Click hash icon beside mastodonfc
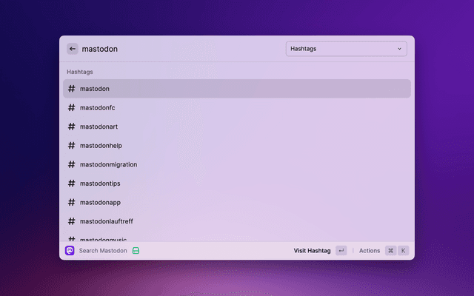474x296 pixels. [72, 107]
